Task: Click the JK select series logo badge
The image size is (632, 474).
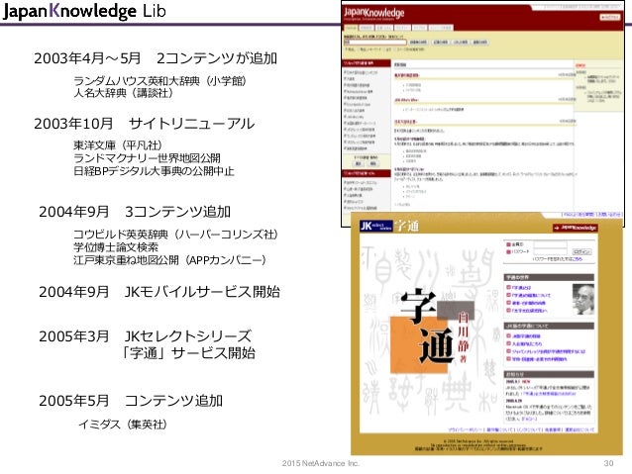Action: [376, 226]
